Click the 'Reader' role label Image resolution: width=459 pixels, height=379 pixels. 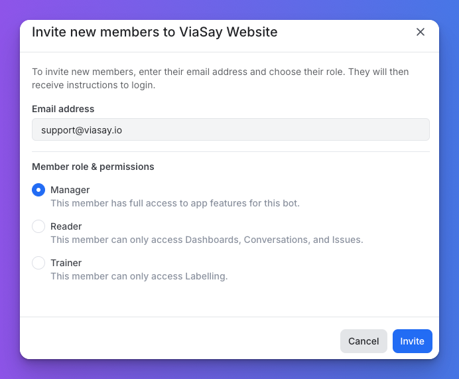click(66, 226)
